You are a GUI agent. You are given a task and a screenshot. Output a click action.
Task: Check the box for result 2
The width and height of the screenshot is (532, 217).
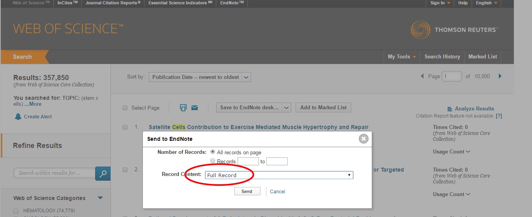[125, 170]
